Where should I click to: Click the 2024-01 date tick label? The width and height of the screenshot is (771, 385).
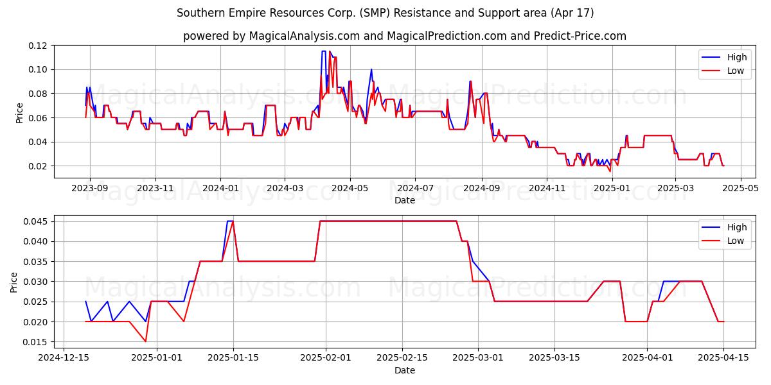220,188
